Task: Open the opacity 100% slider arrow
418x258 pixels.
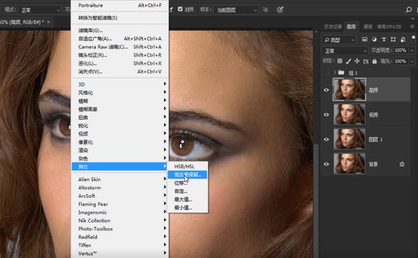Action: tap(412, 50)
